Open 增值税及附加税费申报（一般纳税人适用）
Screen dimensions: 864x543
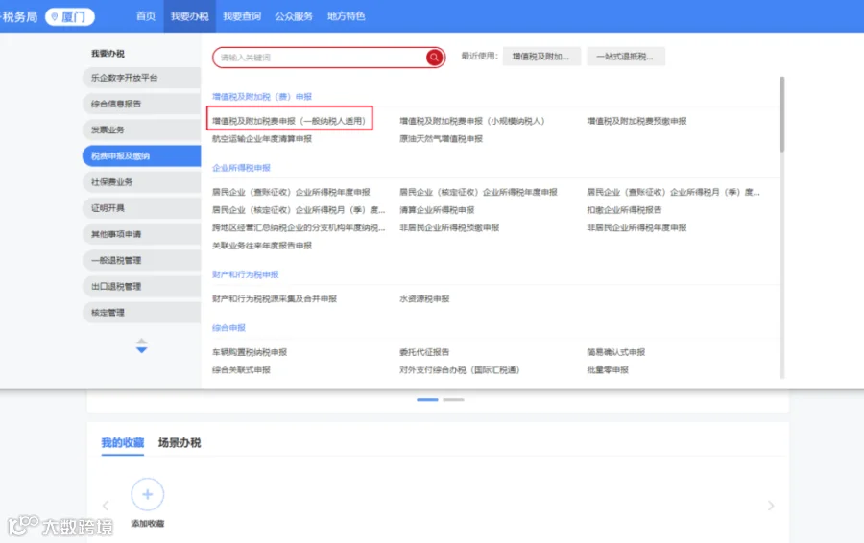pyautogui.click(x=289, y=121)
